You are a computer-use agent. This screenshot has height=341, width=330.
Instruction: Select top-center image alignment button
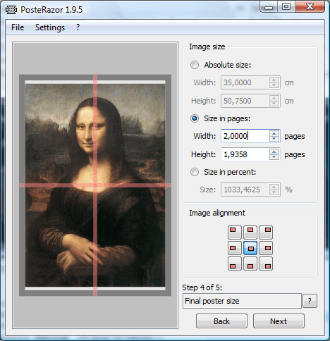point(250,232)
